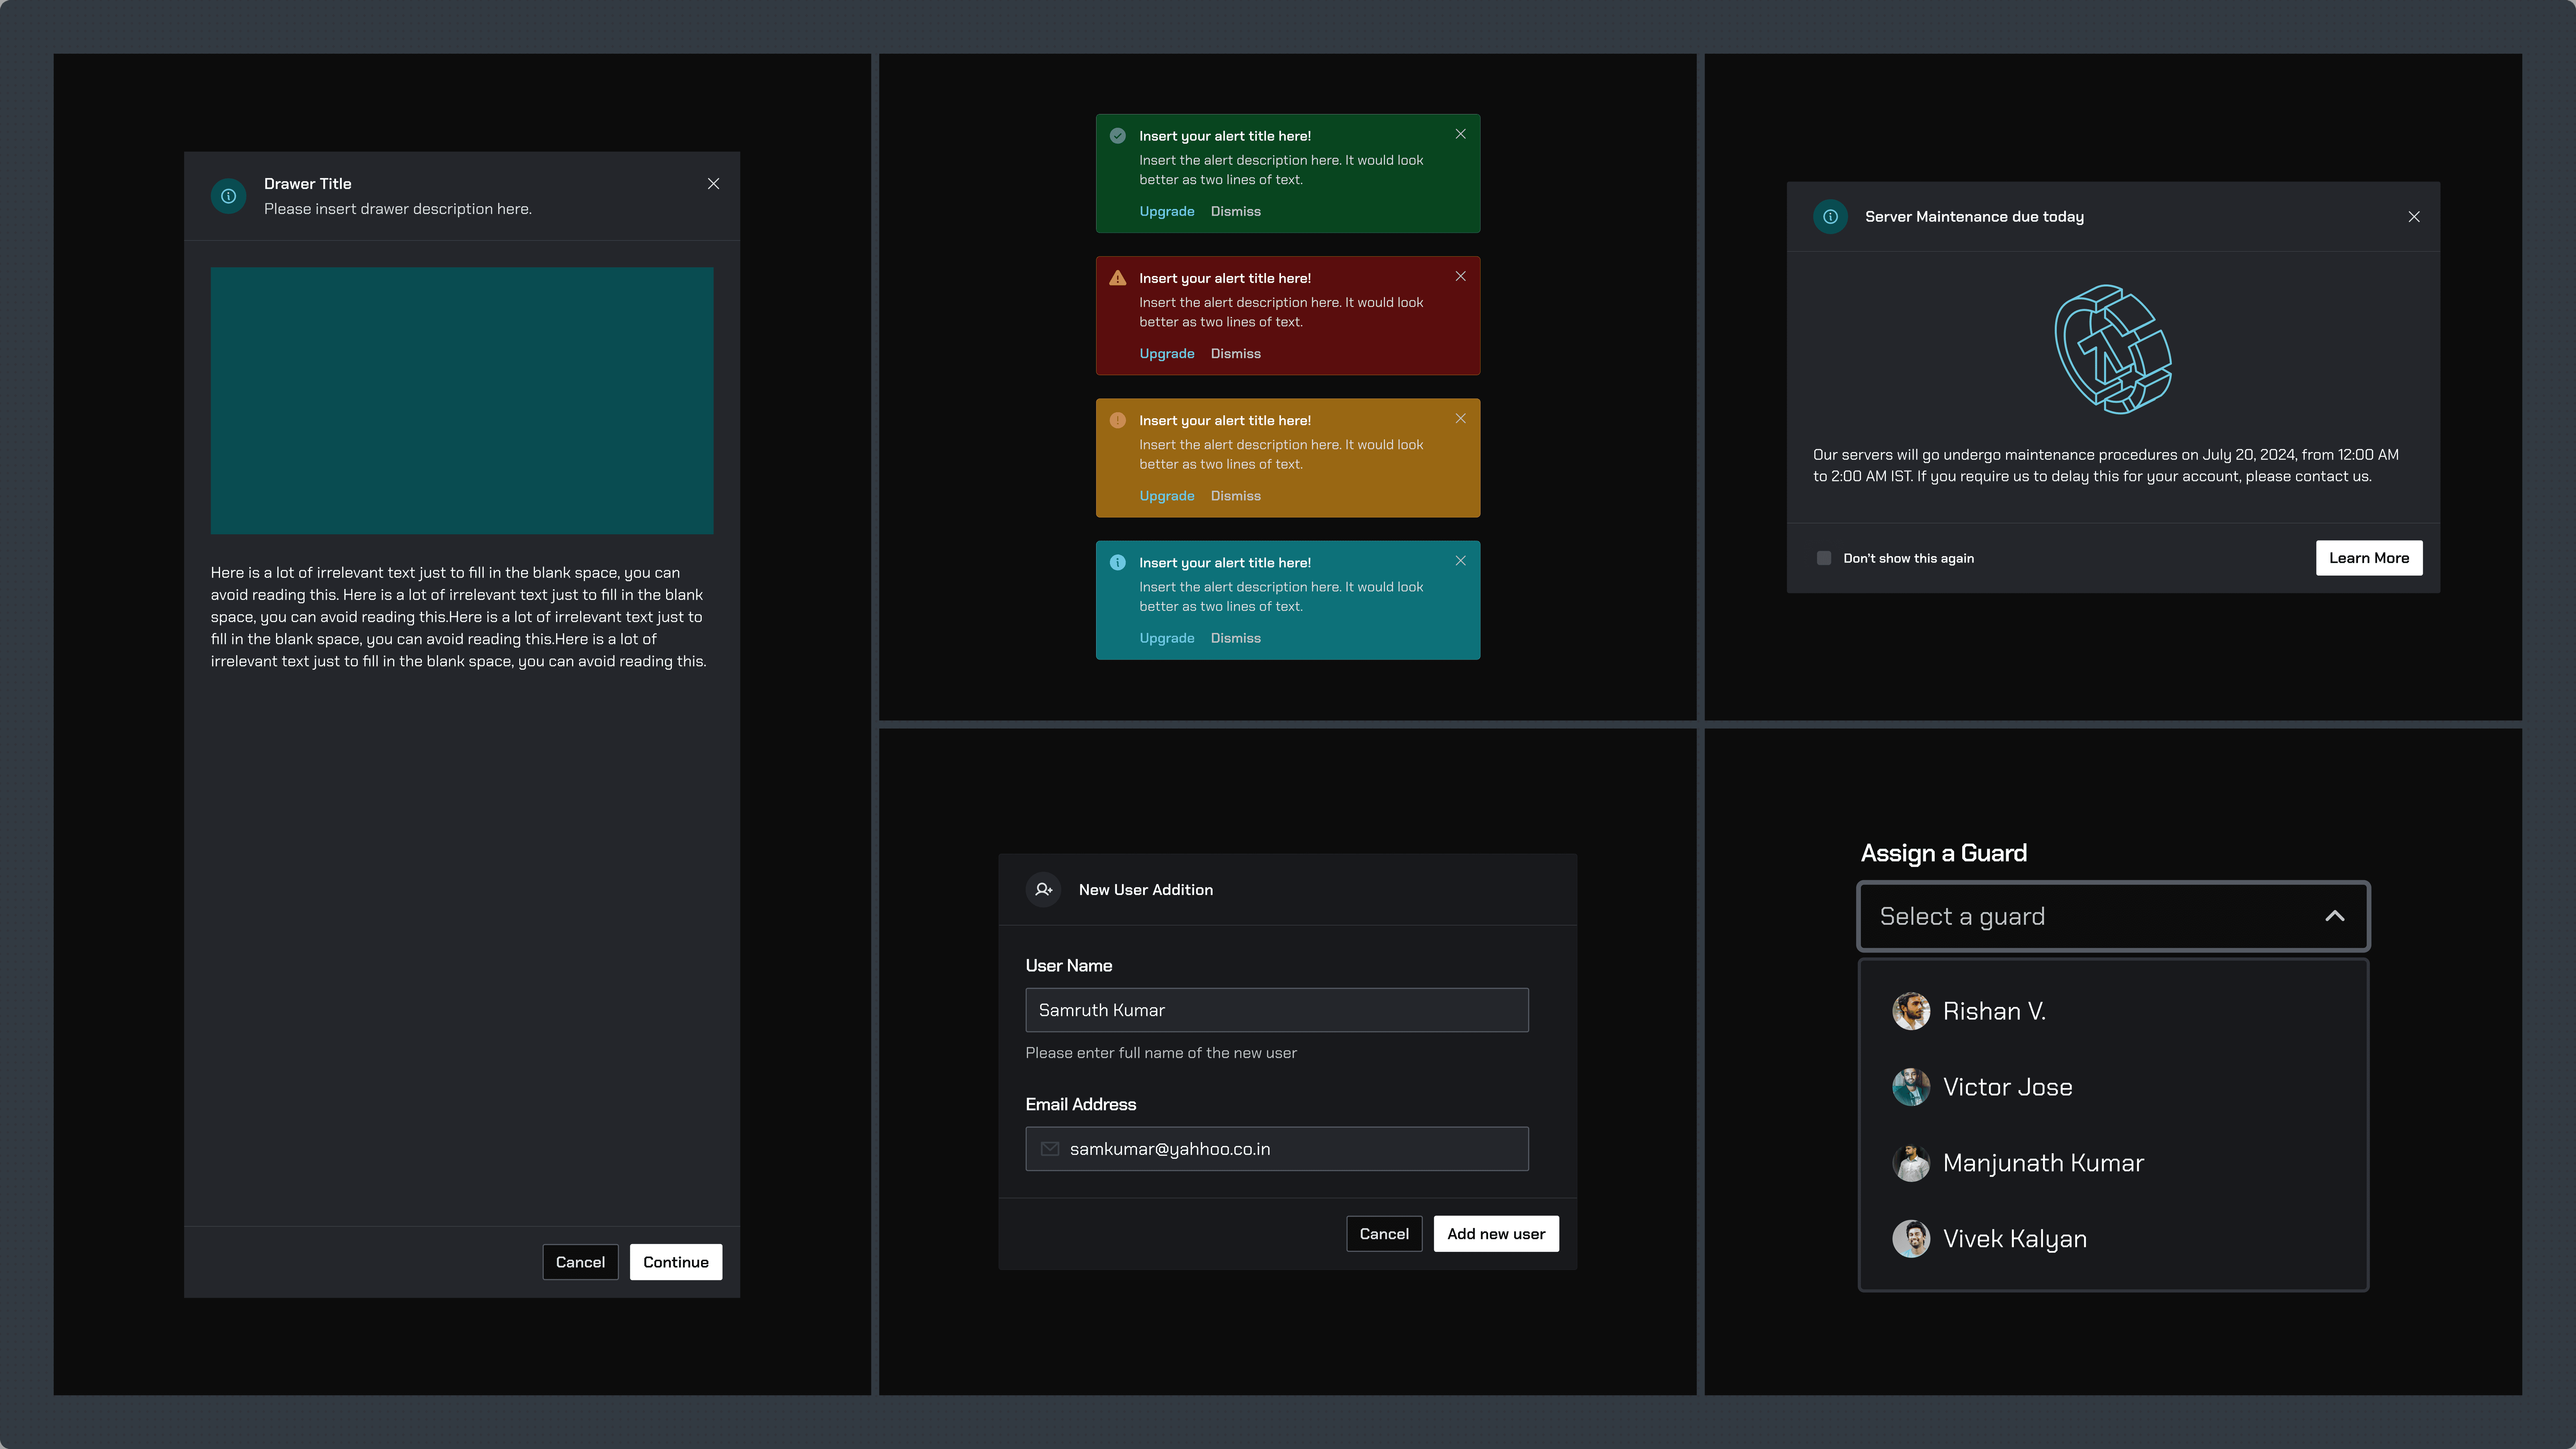Click the 'Please enter full name of the new user' hint

[1161, 1053]
